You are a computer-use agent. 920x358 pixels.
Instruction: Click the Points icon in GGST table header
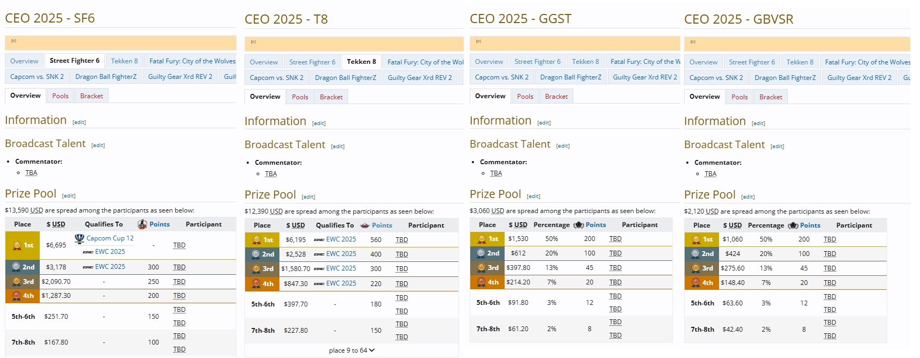[x=579, y=225]
